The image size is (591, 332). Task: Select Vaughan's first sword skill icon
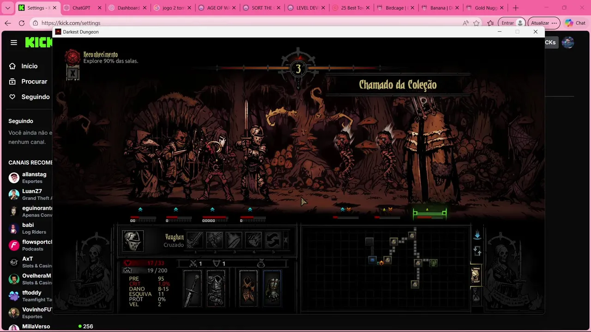point(195,241)
